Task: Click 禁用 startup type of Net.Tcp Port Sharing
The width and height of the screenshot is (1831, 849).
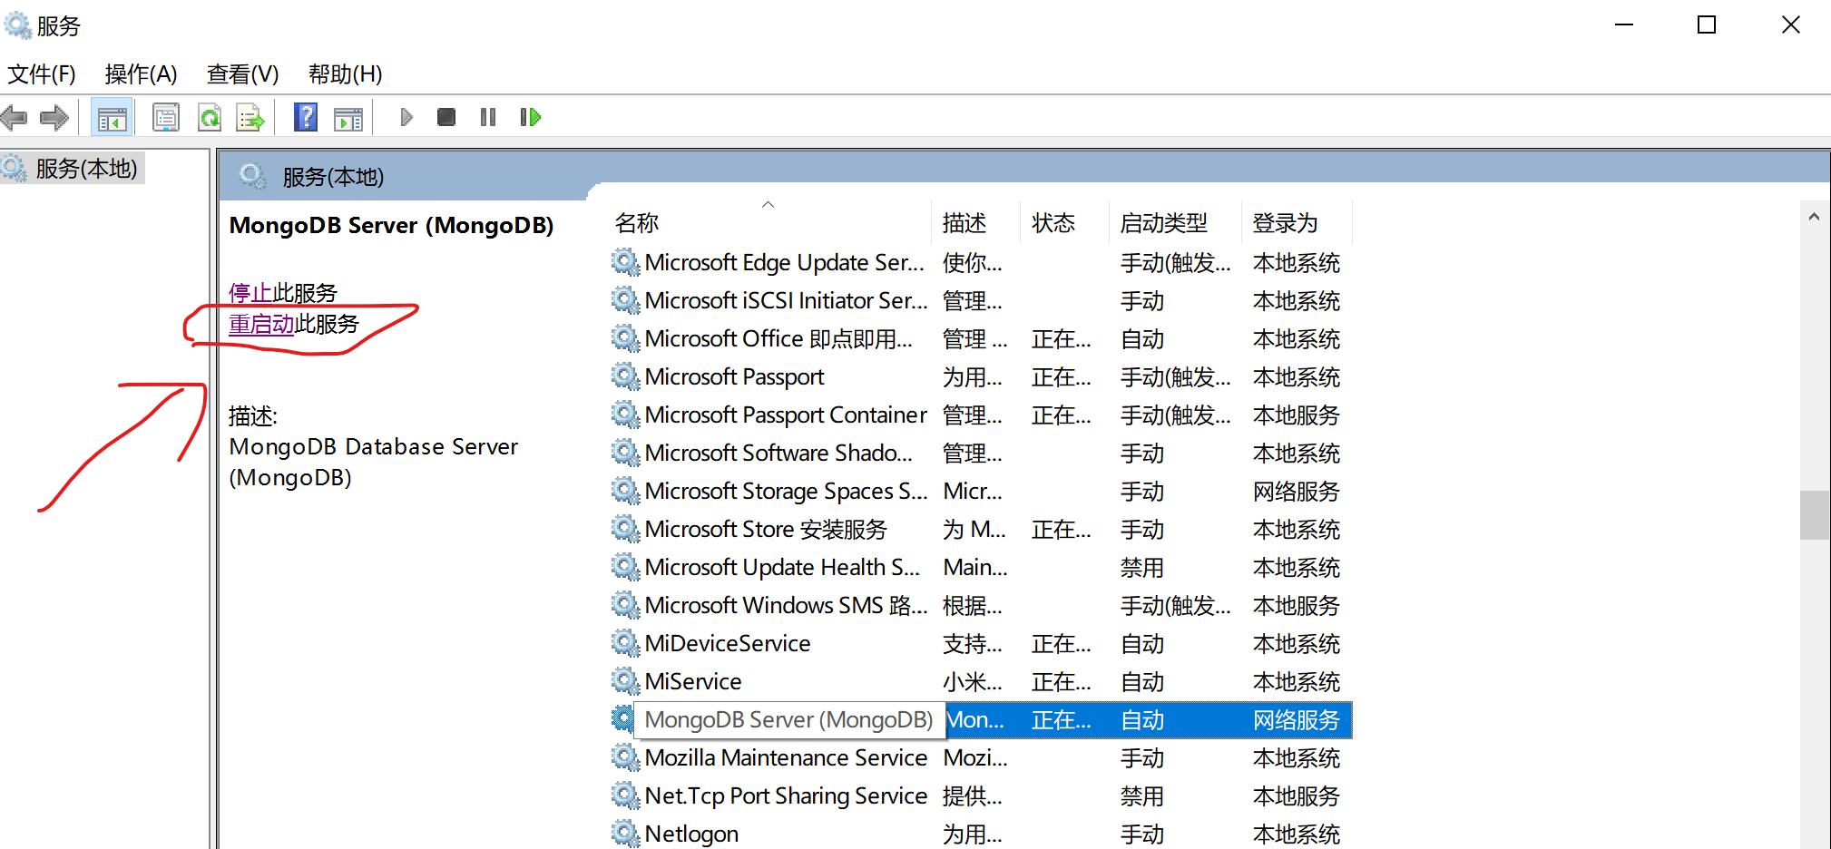Action: pyautogui.click(x=1142, y=796)
